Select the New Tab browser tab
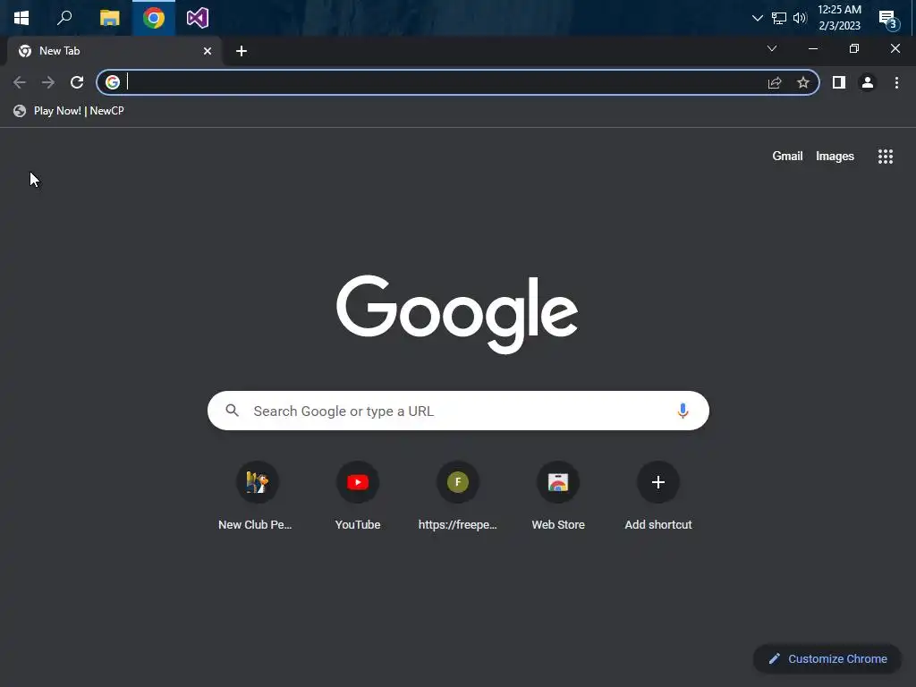 click(x=114, y=51)
